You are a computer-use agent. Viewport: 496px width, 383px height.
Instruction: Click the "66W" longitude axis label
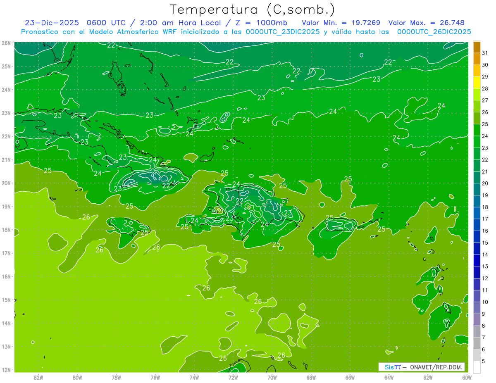click(350, 378)
